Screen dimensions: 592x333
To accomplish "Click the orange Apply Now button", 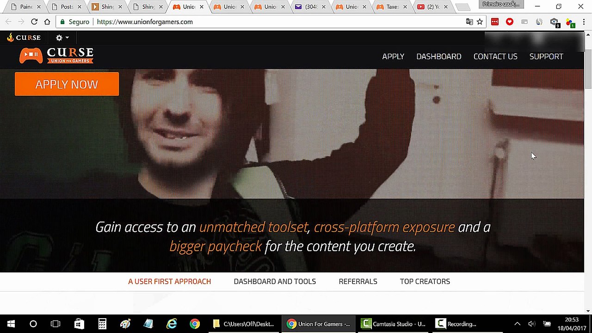I will point(67,84).
